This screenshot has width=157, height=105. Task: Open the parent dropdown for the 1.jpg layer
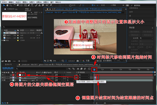click(x=84, y=78)
